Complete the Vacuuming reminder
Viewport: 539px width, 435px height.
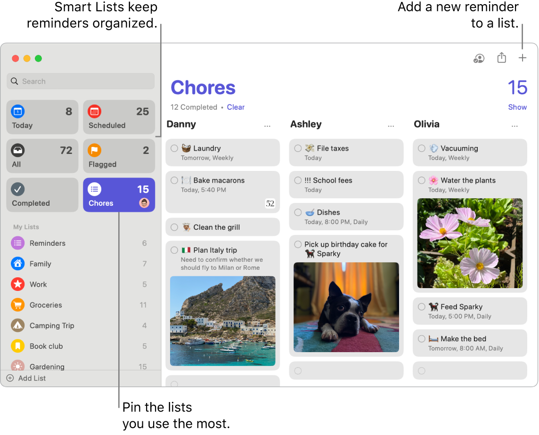coord(421,148)
